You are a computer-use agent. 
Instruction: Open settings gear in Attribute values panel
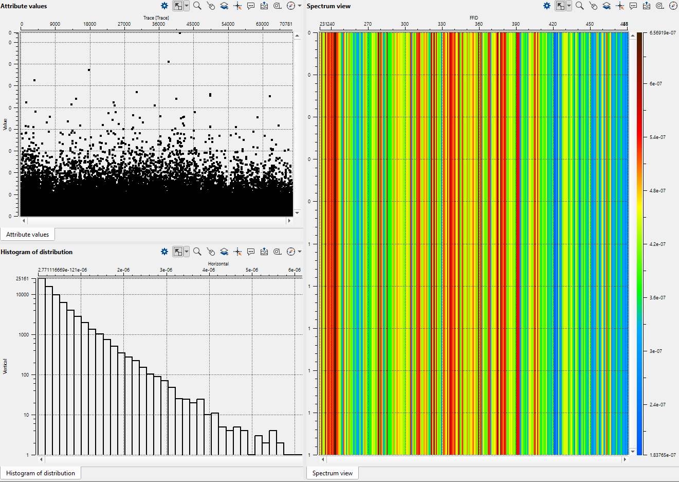pos(164,6)
